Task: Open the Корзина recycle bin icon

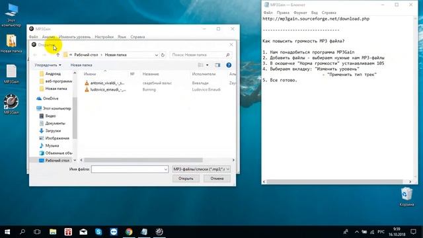Action: click(x=406, y=197)
